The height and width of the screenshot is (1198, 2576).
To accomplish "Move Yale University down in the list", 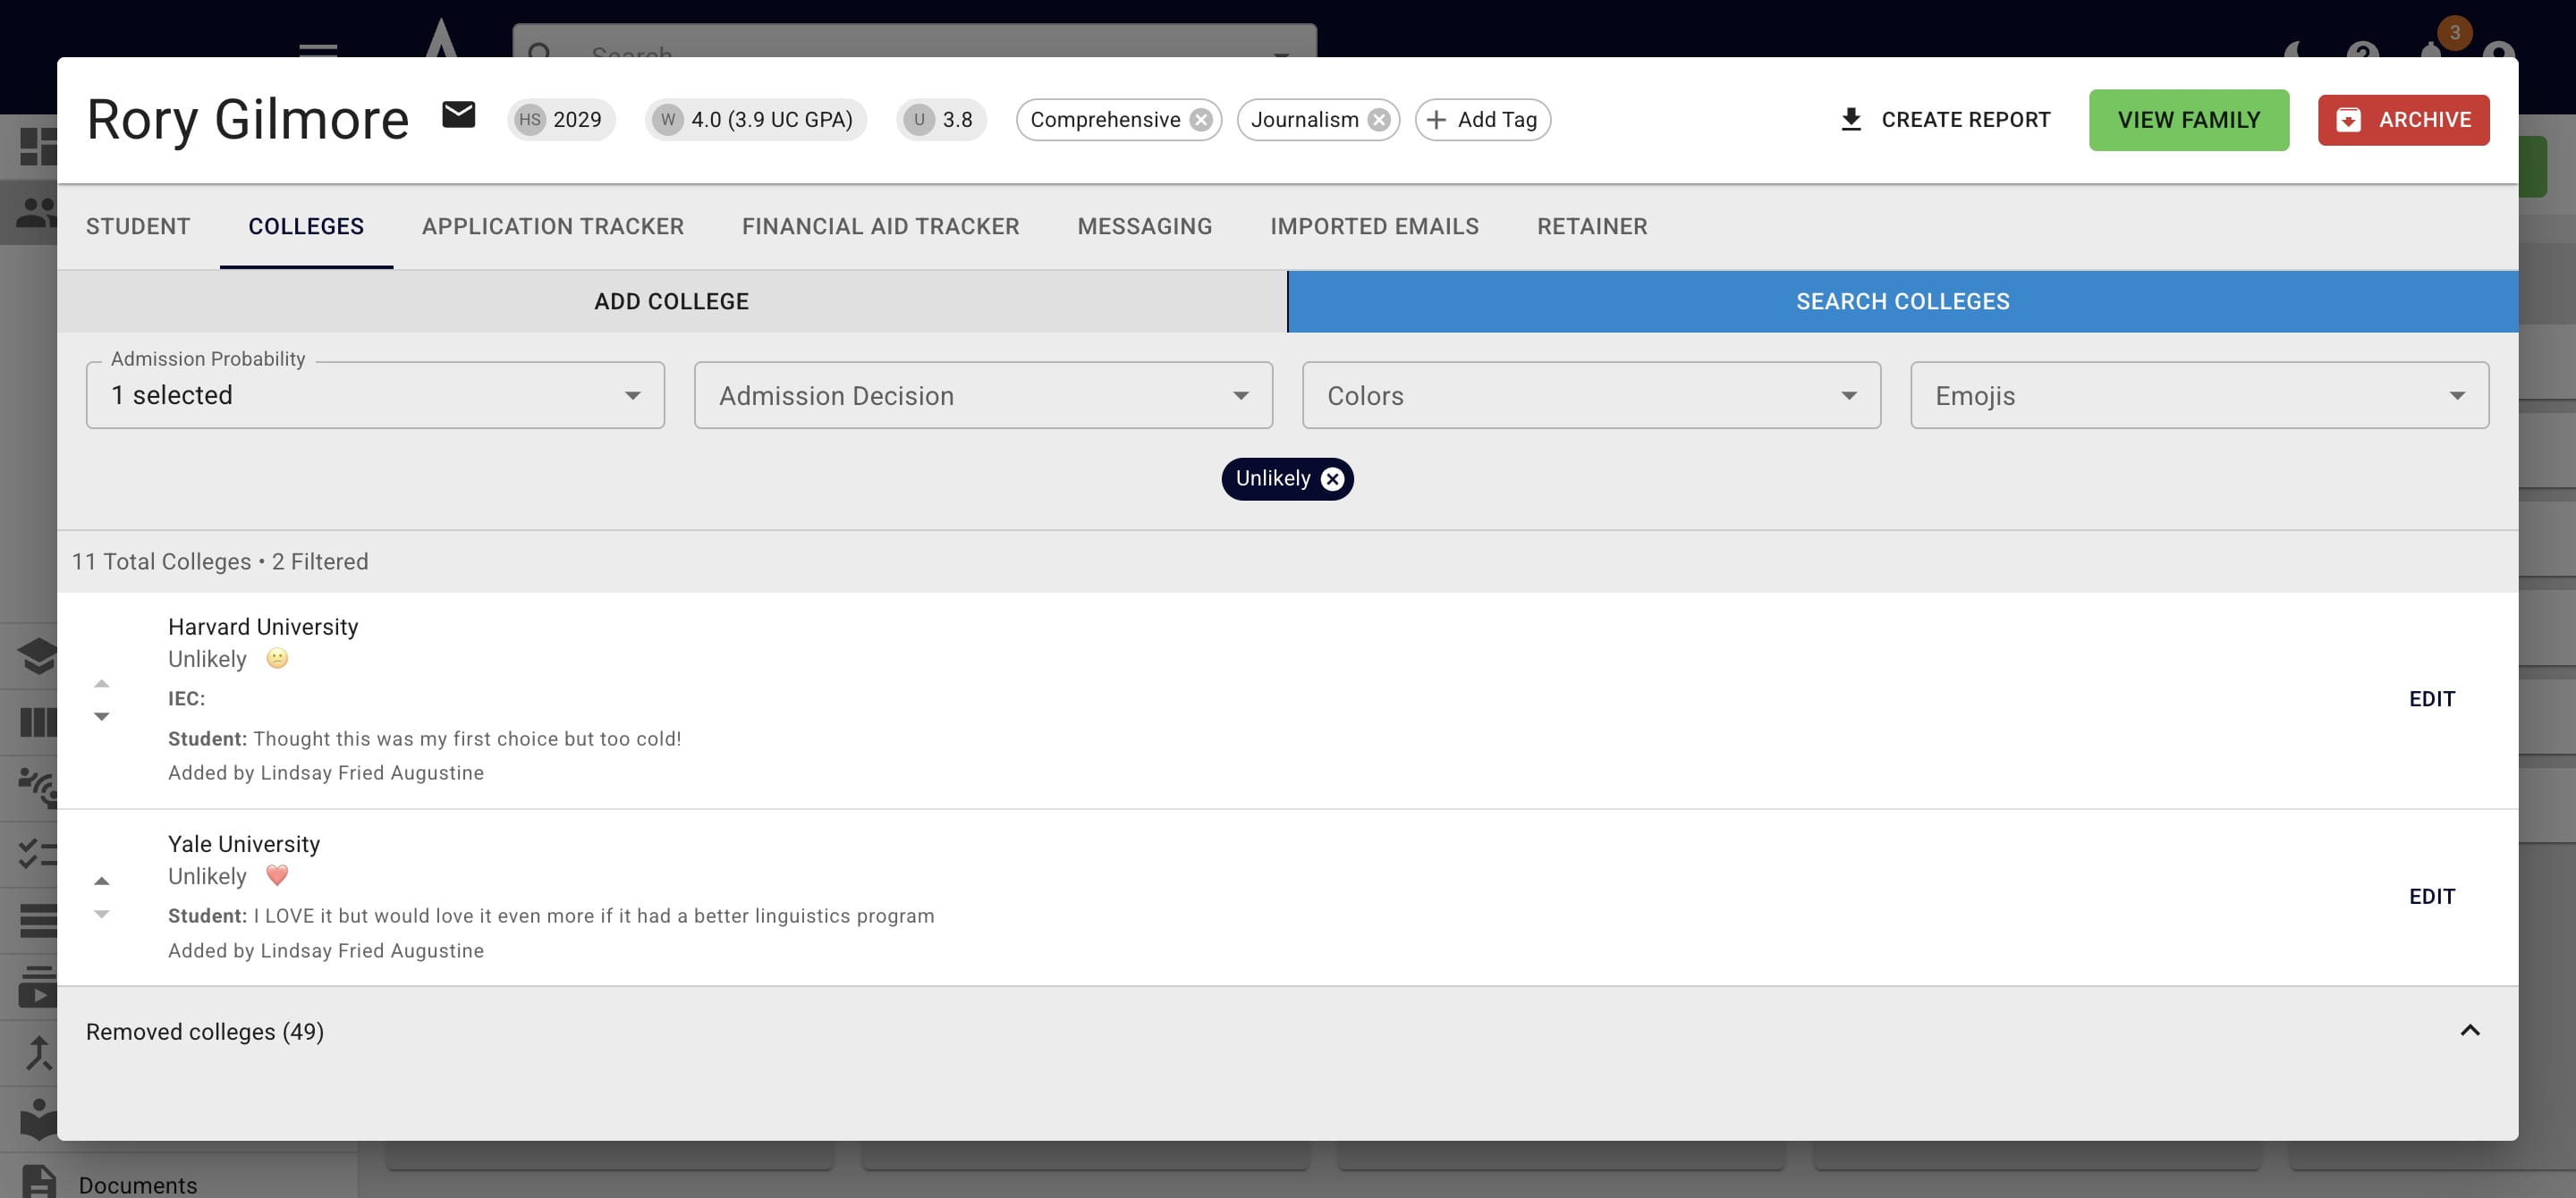I will (101, 915).
